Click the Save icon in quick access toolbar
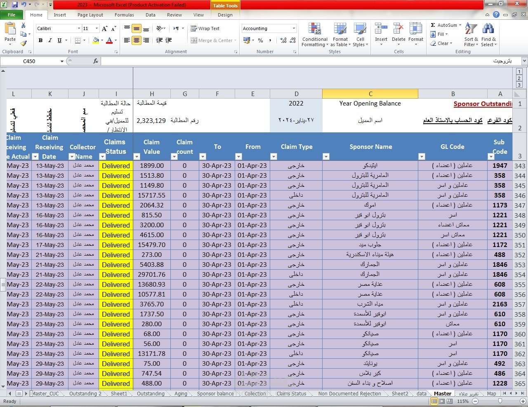The image size is (528, 407). (x=15, y=5)
